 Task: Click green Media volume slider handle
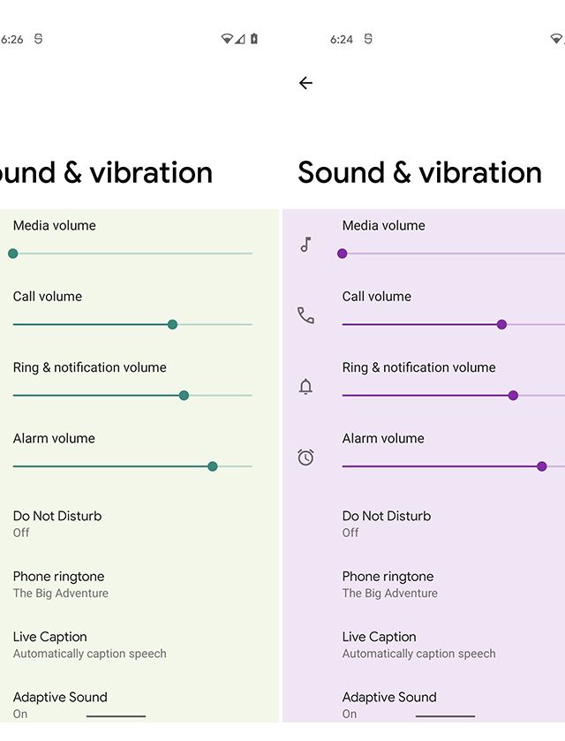click(12, 253)
